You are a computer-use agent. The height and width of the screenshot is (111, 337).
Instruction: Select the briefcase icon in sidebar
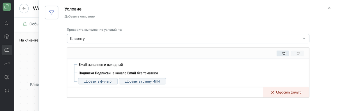[7, 50]
